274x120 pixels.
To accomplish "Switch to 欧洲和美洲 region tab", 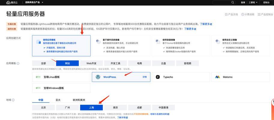I will click(x=79, y=100).
